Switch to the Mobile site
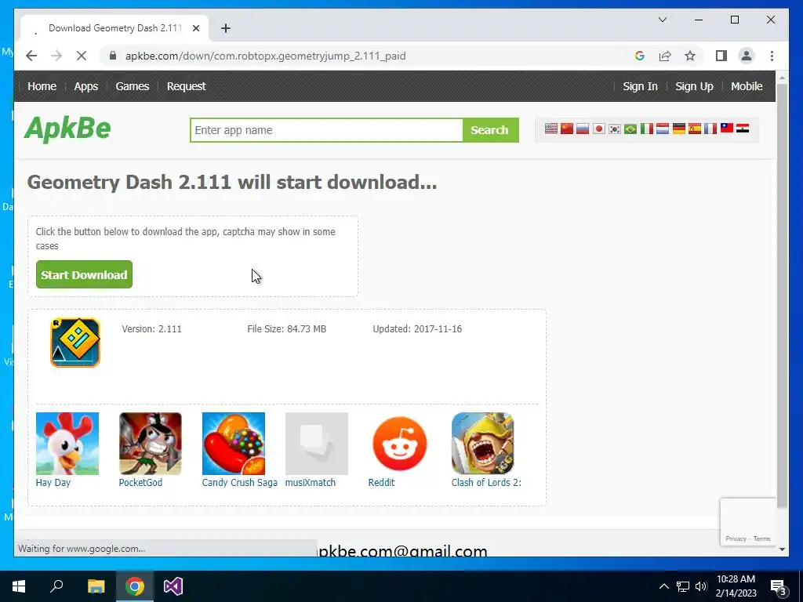Image resolution: width=803 pixels, height=602 pixels. point(747,86)
